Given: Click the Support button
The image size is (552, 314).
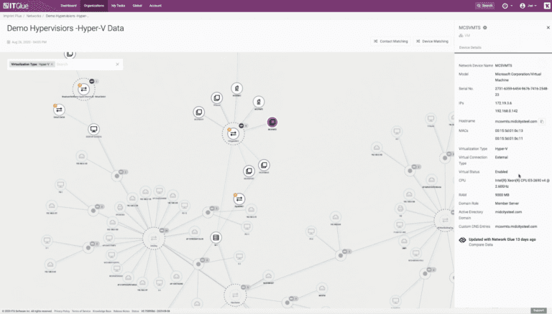Looking at the screenshot, I should 538,310.
